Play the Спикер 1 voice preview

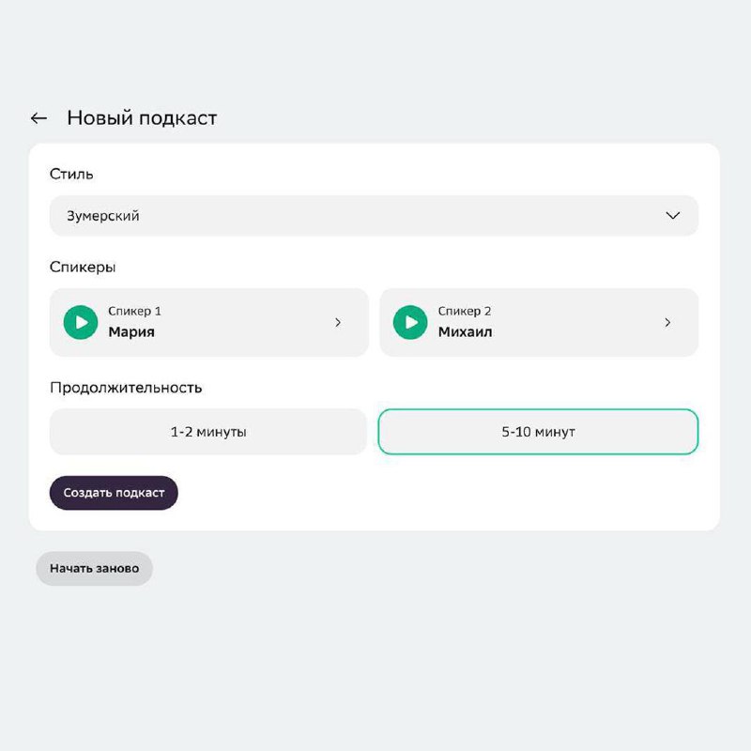[81, 322]
